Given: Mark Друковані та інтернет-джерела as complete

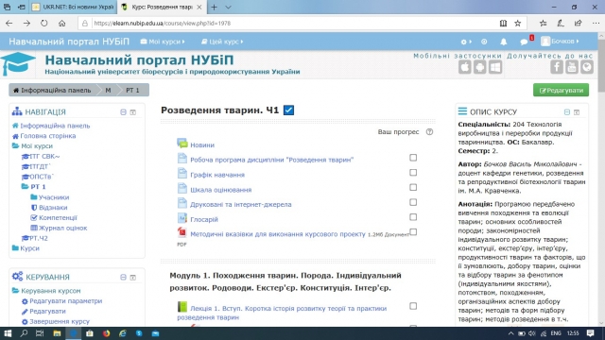Looking at the screenshot, I should (413, 202).
